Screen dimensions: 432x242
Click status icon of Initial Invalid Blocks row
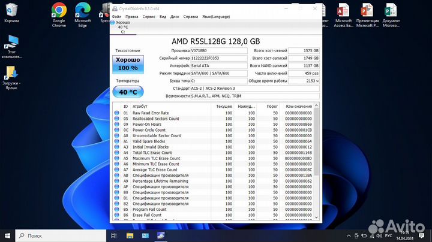click(x=117, y=147)
